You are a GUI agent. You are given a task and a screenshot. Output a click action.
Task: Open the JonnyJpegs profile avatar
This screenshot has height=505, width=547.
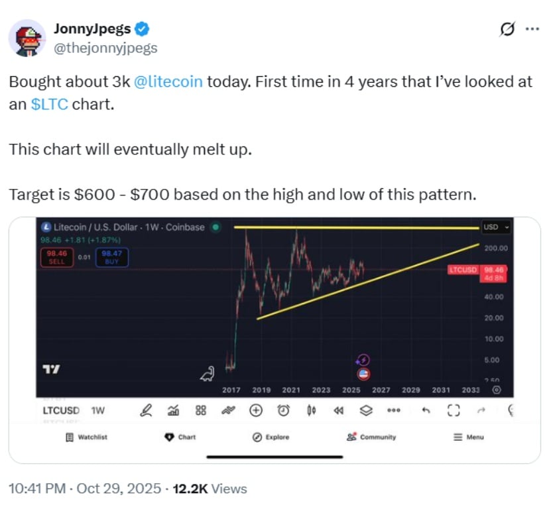[27, 38]
